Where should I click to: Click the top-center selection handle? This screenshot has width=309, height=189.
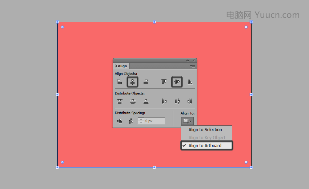point(154,22)
